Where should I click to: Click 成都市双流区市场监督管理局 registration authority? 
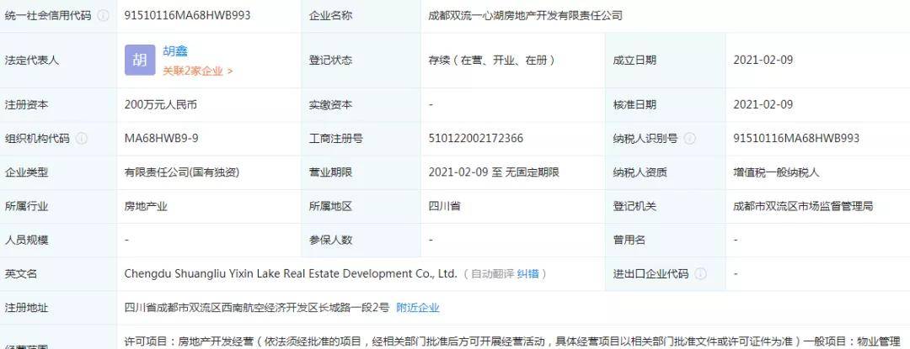pos(803,206)
